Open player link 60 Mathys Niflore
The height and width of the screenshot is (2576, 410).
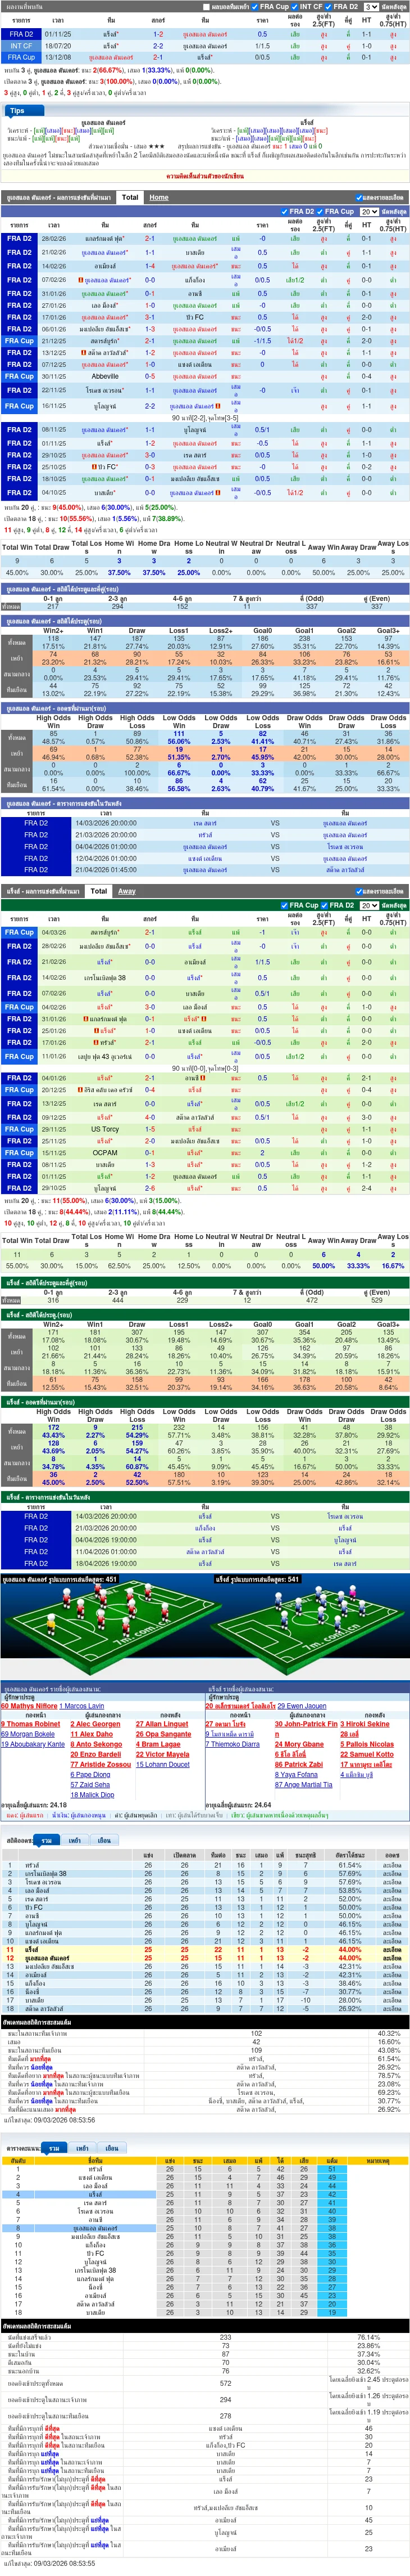tap(29, 1706)
